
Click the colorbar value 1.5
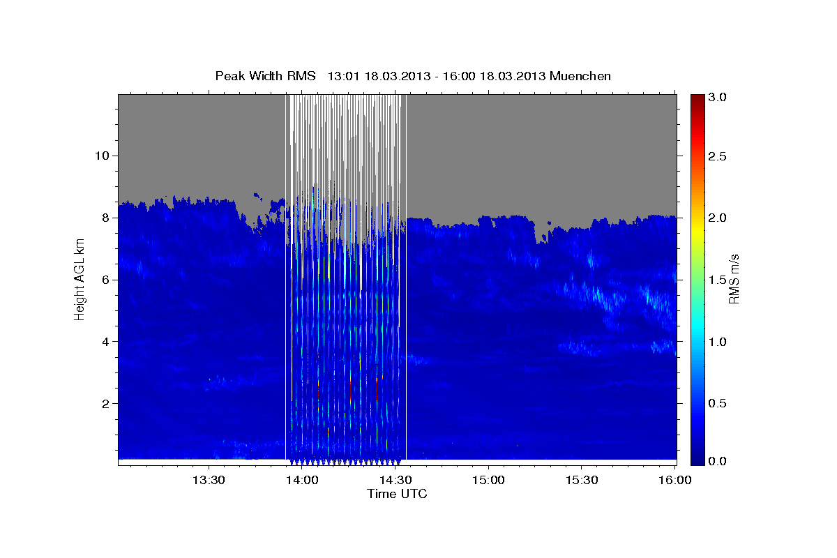point(717,280)
